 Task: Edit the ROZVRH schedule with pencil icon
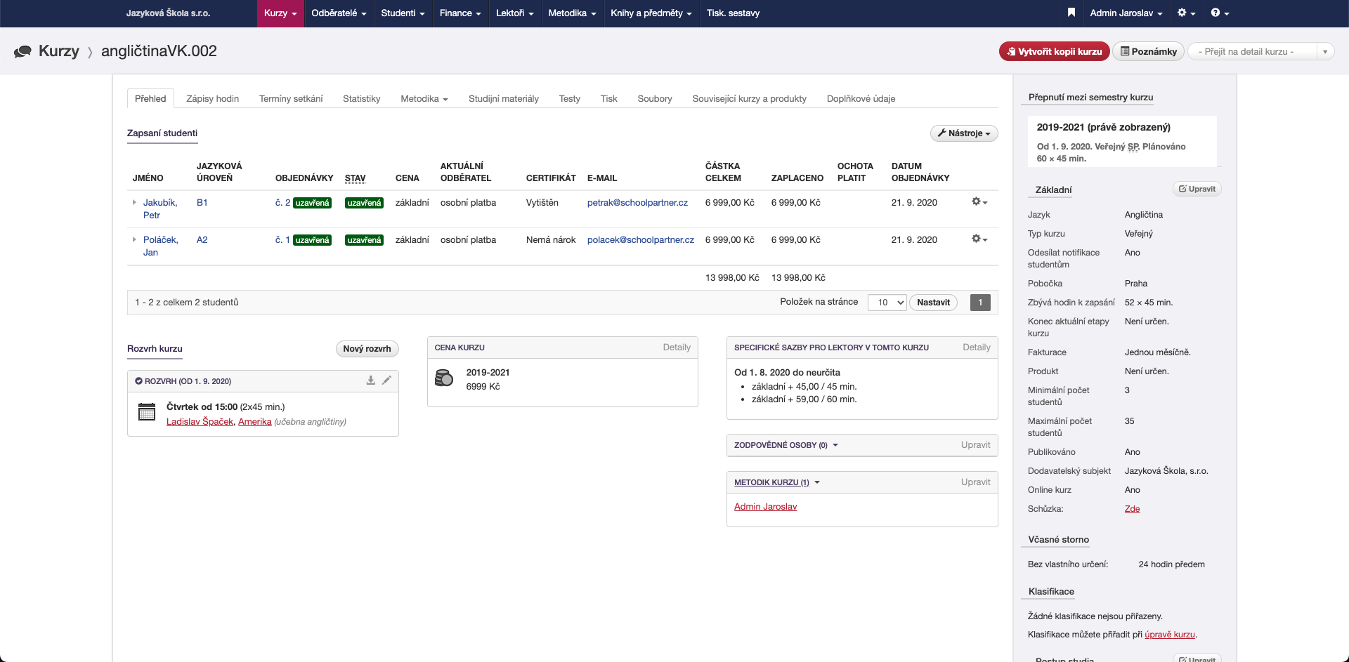coord(386,380)
